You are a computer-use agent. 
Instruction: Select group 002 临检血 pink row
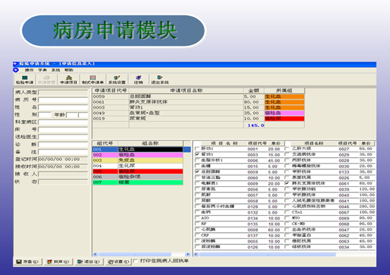pos(138,154)
